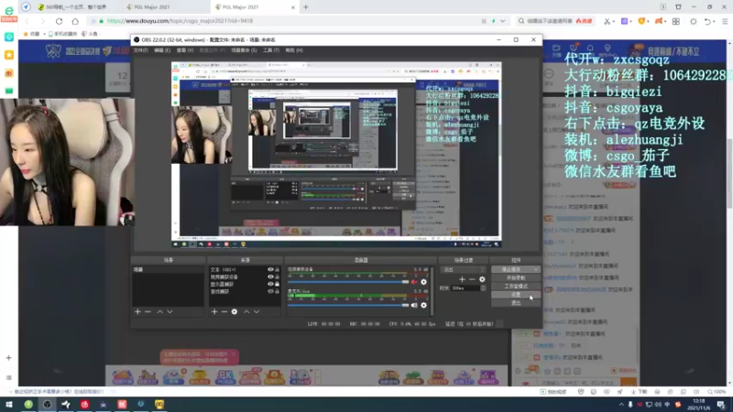Open settings gear of the first mixer channel
733x412 pixels.
[x=423, y=282]
